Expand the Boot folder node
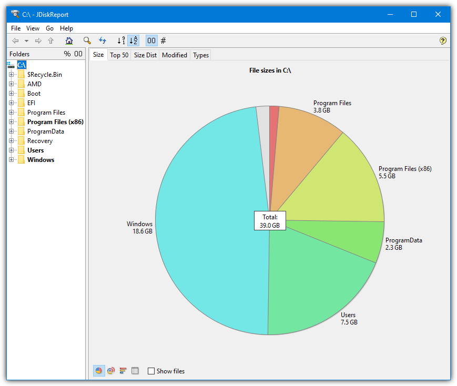Screen dimensions: 457x386 click(x=12, y=93)
